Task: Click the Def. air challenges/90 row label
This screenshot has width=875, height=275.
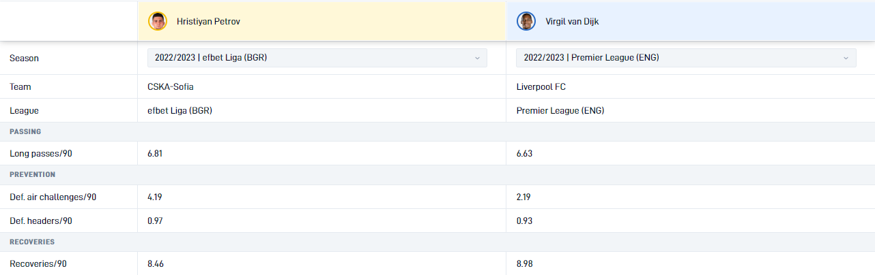Action: [x=53, y=197]
